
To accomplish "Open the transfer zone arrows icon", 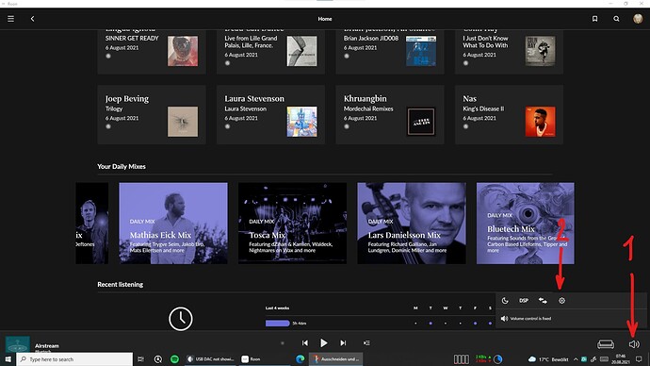I will click(543, 301).
